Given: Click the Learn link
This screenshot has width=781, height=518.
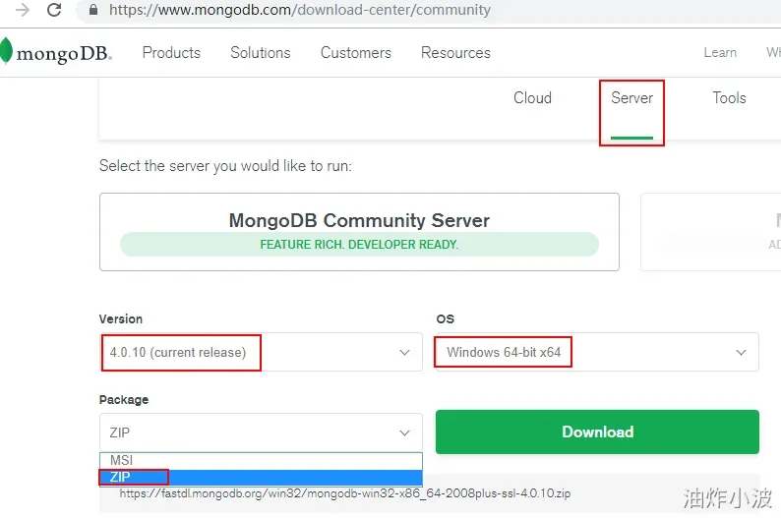Looking at the screenshot, I should [720, 53].
